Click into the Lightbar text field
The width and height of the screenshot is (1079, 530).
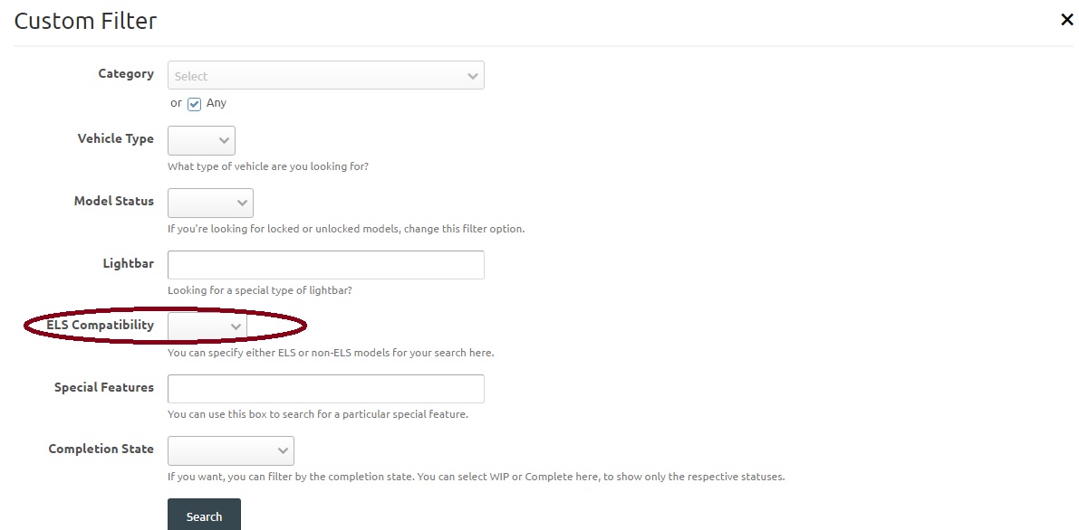click(x=325, y=265)
